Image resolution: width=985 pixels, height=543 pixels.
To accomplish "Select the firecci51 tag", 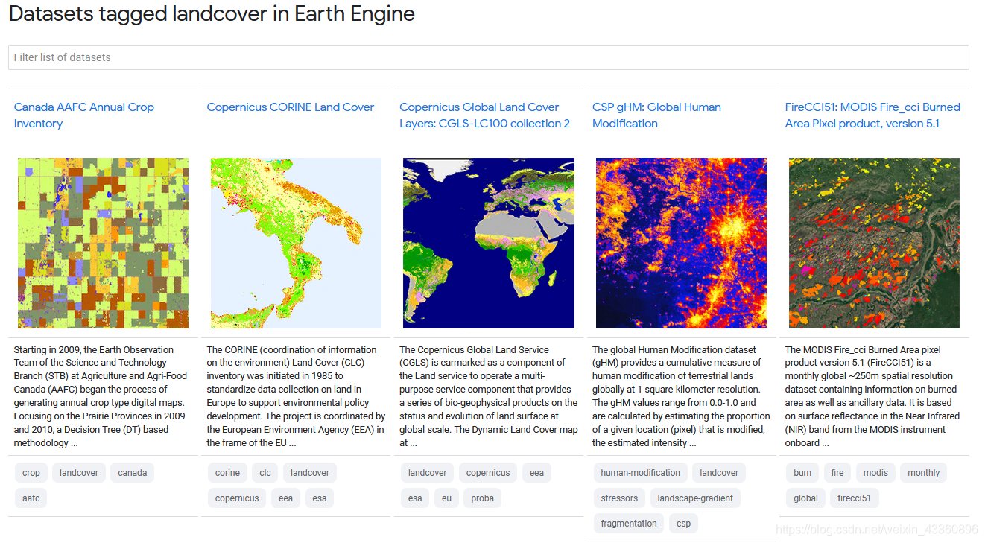I will (x=855, y=498).
